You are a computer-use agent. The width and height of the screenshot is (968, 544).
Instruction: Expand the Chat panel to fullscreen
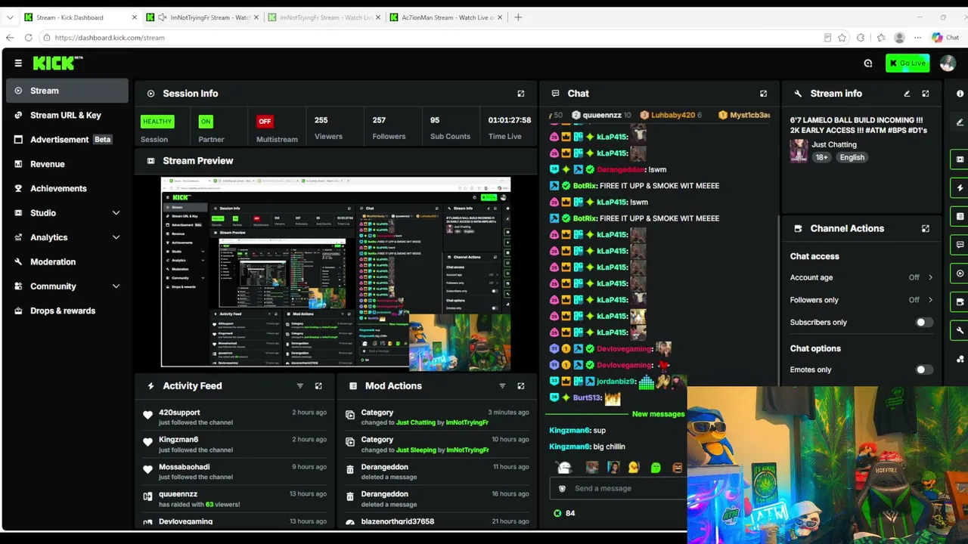pos(763,94)
